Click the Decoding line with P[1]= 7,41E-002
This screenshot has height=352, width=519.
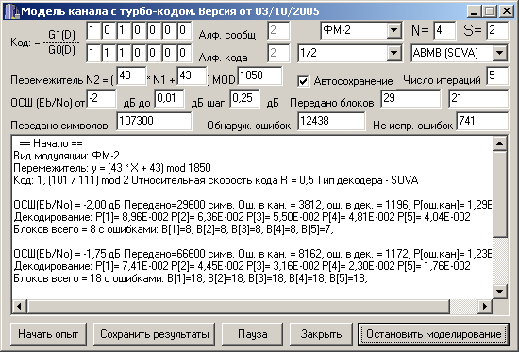click(242, 266)
